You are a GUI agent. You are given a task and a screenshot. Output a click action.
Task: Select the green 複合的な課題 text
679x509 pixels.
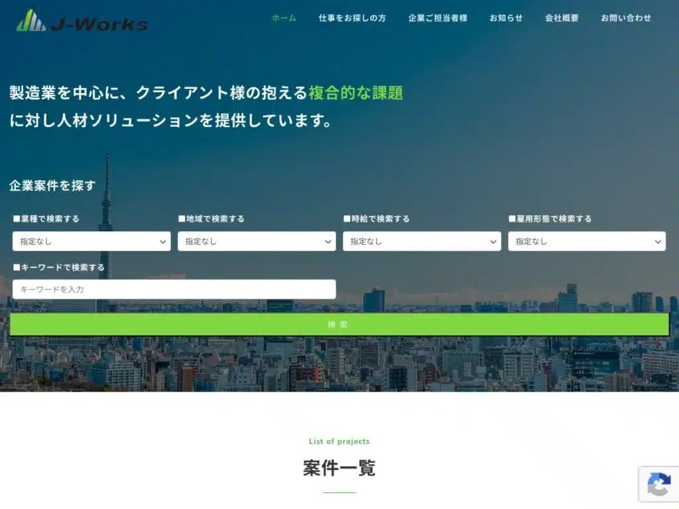356,93
